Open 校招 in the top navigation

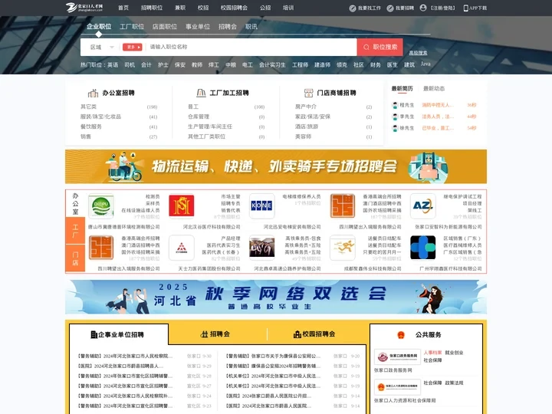[x=203, y=8]
